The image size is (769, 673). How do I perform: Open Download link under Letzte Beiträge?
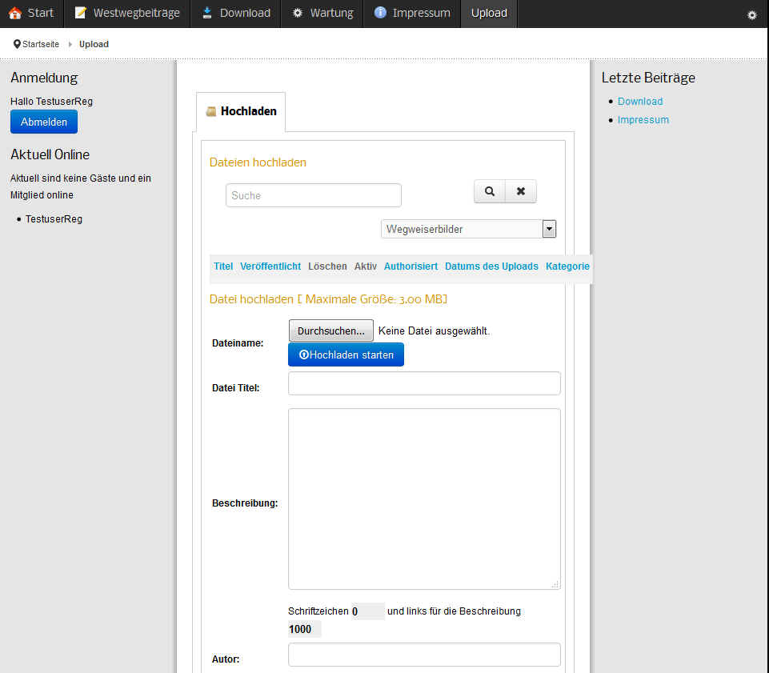(x=640, y=102)
